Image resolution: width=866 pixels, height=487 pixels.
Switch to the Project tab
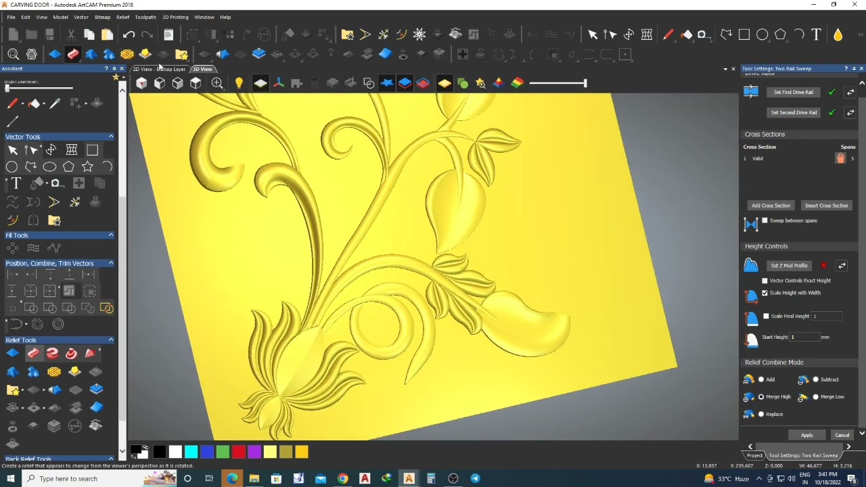(x=754, y=455)
